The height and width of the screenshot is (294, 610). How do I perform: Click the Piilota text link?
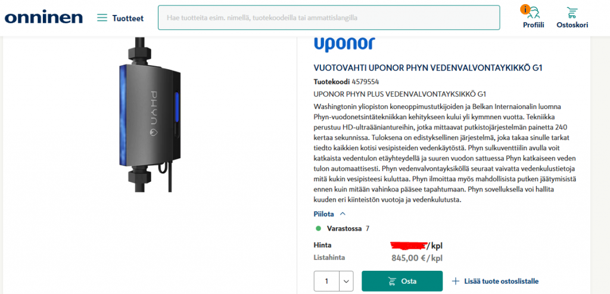click(323, 213)
